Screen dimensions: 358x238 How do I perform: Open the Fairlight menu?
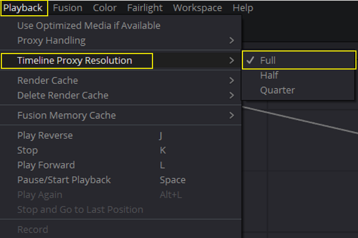click(x=145, y=8)
